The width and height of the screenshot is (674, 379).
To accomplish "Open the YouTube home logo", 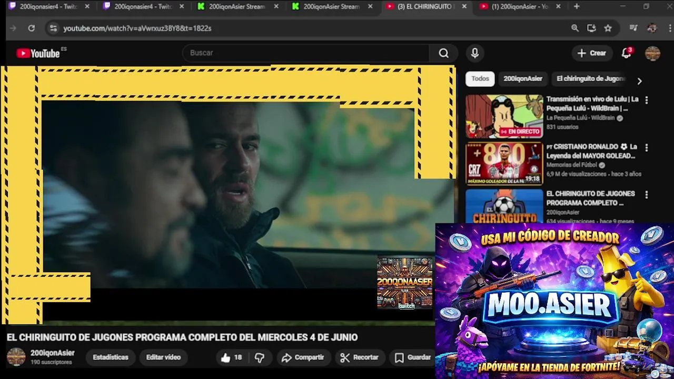I will click(x=38, y=53).
